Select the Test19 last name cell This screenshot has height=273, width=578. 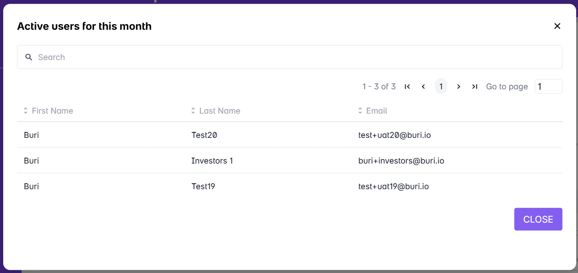point(203,186)
